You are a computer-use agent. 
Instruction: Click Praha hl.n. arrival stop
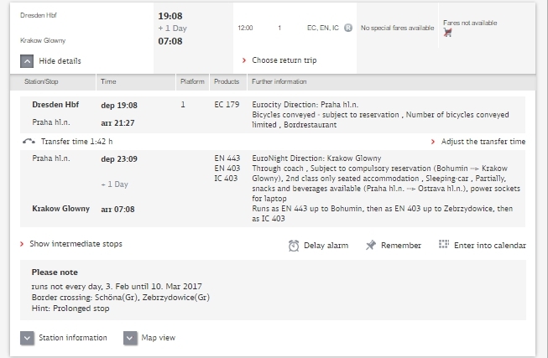pos(50,122)
